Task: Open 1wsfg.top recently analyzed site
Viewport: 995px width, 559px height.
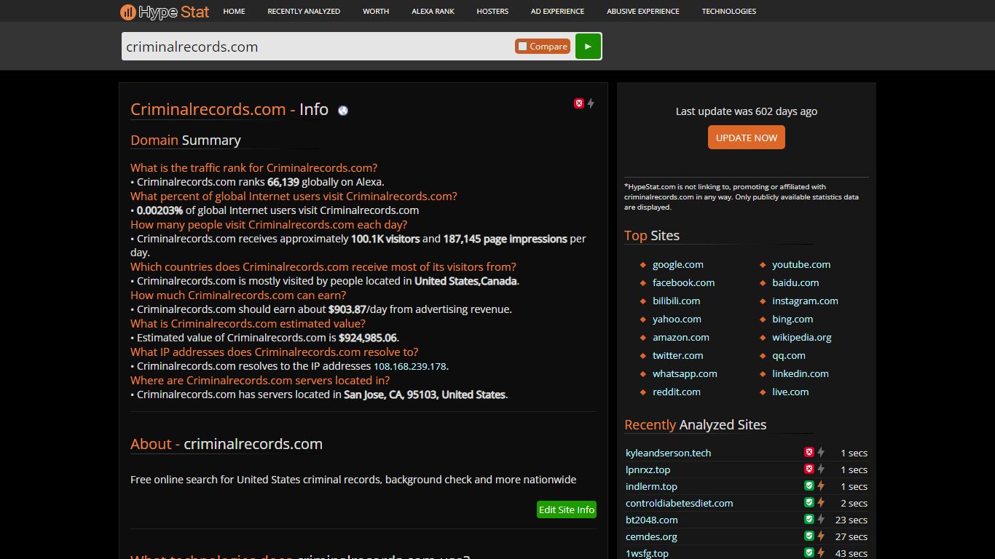Action: tap(647, 553)
